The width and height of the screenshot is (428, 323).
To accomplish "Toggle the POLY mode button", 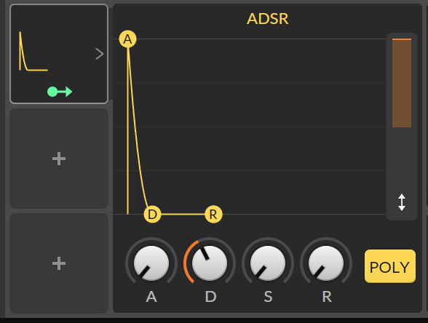I will [x=390, y=266].
